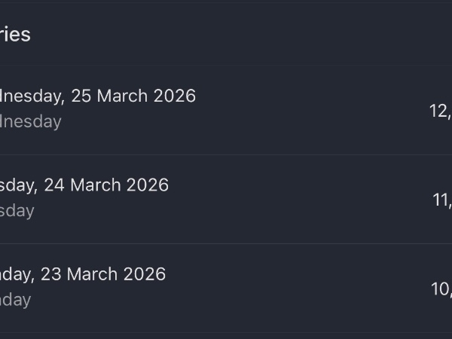Click the grey Monday weekday subtitle
This screenshot has height=339, width=452.
tap(15, 300)
